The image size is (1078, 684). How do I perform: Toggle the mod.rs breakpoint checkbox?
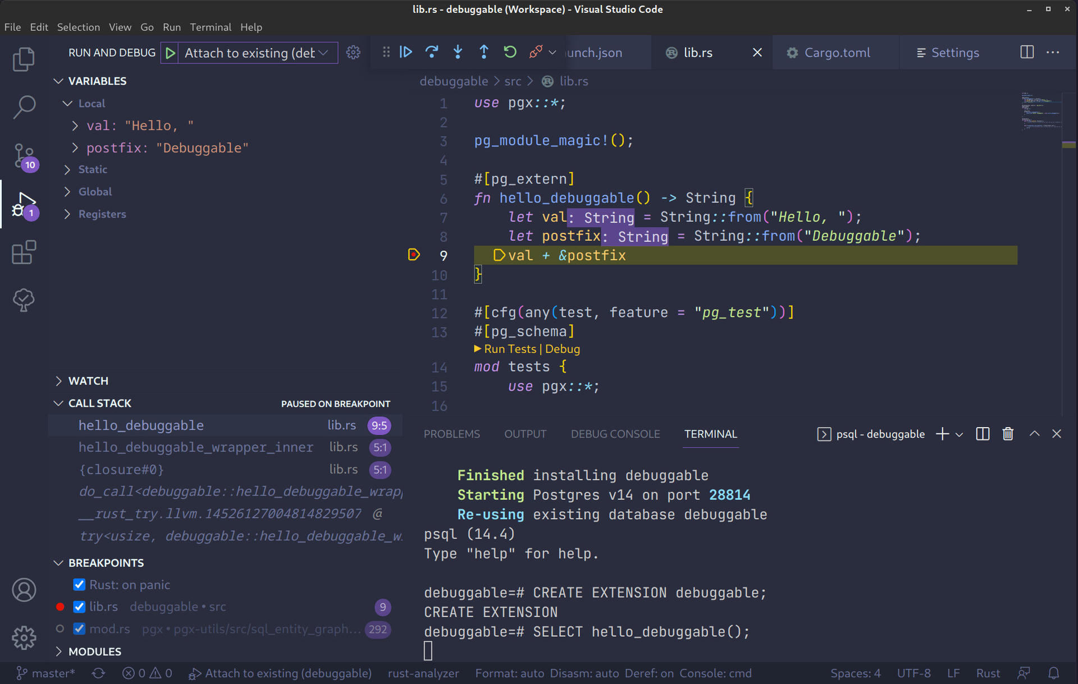click(x=79, y=629)
